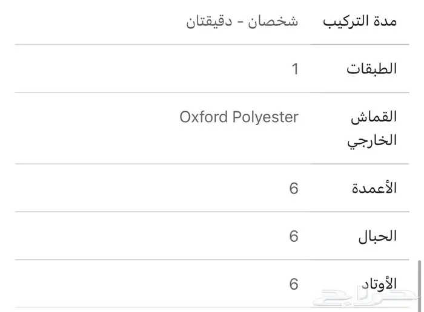Click the word Oxford in fabric value
The image size is (424, 312).
[x=204, y=117]
